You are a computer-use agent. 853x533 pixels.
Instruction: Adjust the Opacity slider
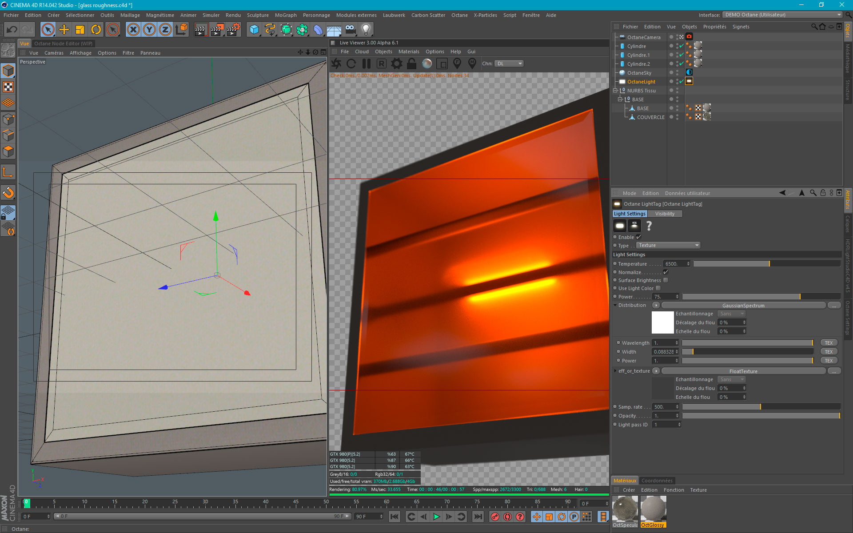761,416
